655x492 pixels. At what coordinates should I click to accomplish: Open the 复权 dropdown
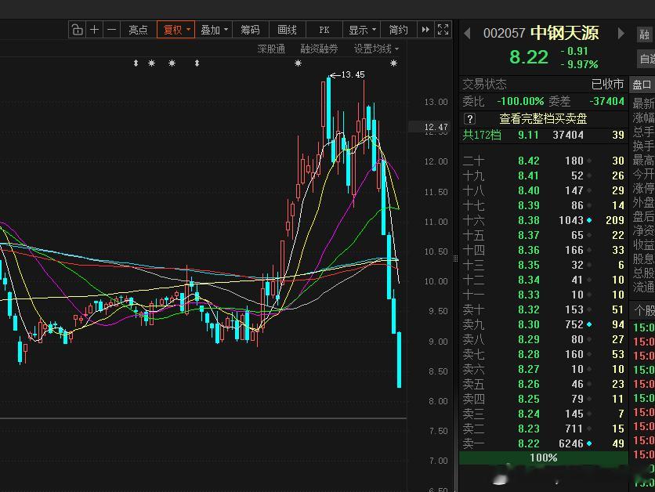176,30
